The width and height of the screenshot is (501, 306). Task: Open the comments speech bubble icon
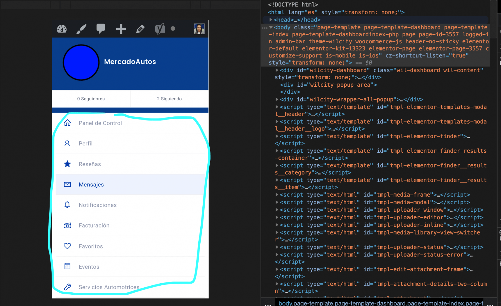tap(101, 29)
